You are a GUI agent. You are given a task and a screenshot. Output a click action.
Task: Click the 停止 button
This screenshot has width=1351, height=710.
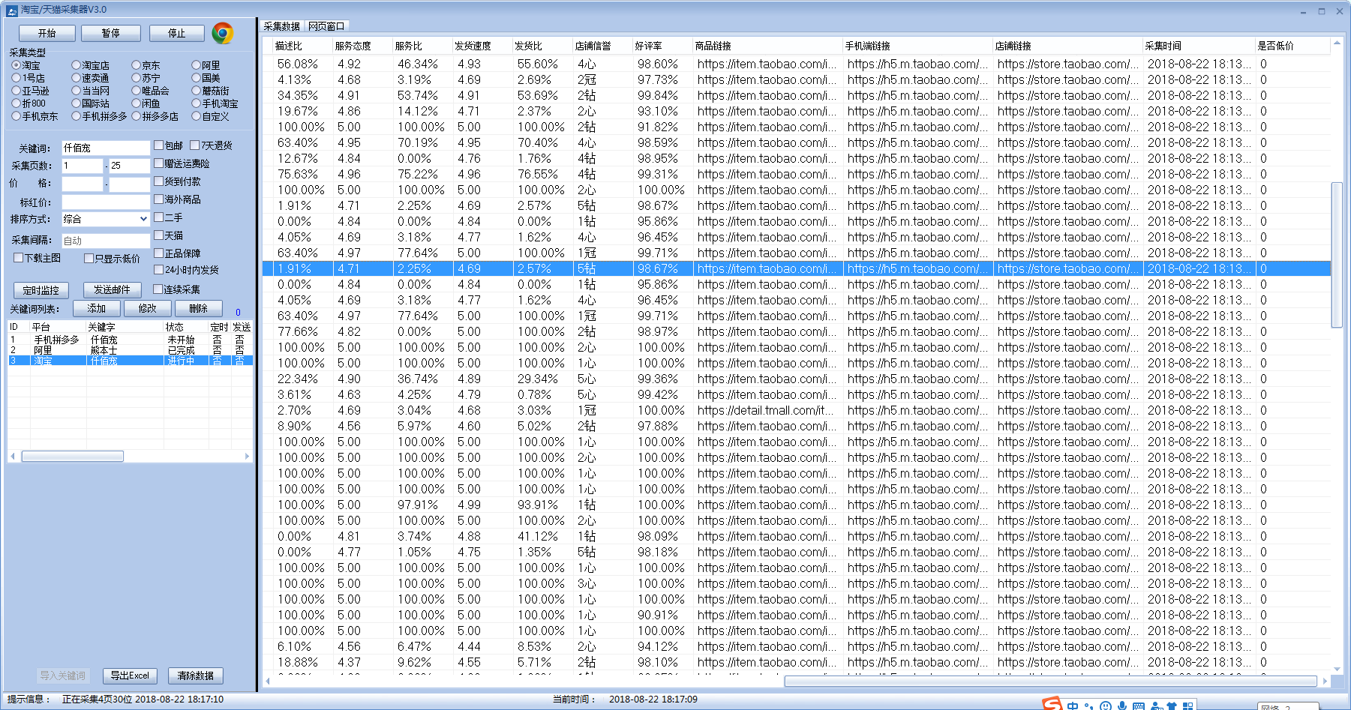tap(177, 33)
